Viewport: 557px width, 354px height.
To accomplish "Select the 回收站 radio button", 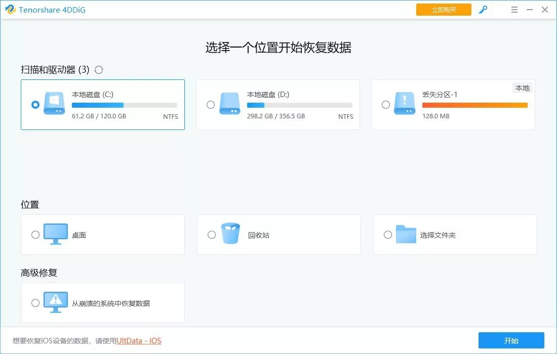I will tap(211, 234).
